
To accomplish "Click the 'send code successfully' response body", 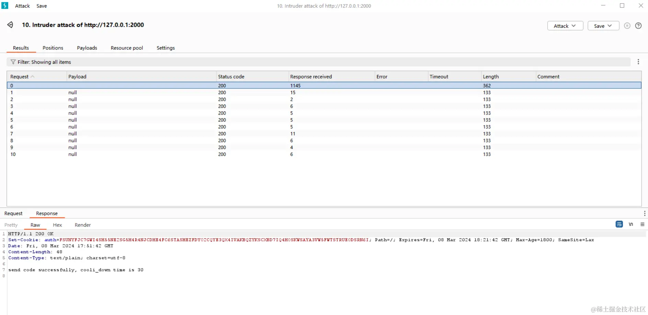I will click(x=76, y=270).
